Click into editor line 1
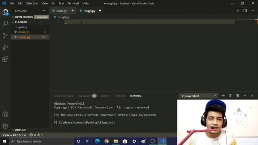Image resolution: width=258 pixels, height=145 pixels. click(150, 22)
